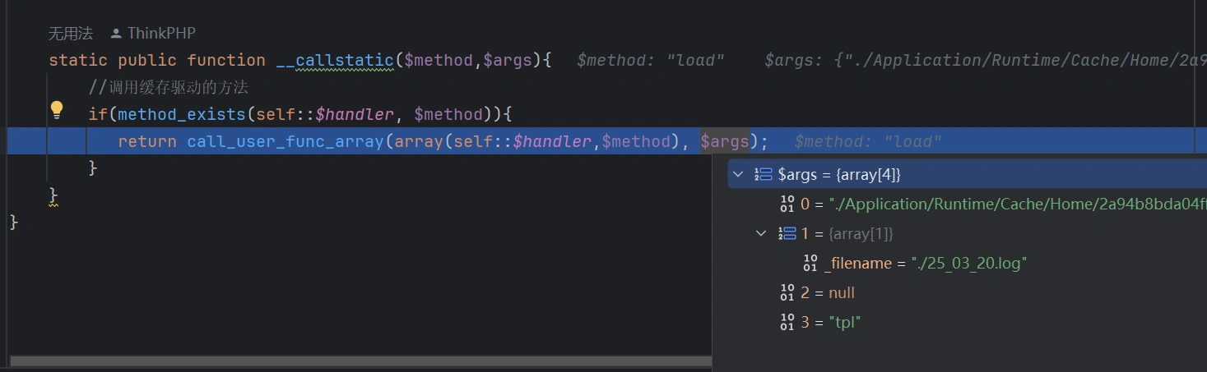1207x372 pixels.
Task: Click the author person icon beside ThinkPHP
Action: [116, 34]
